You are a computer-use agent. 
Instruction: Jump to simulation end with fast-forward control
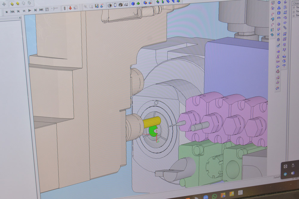click(41, 10)
